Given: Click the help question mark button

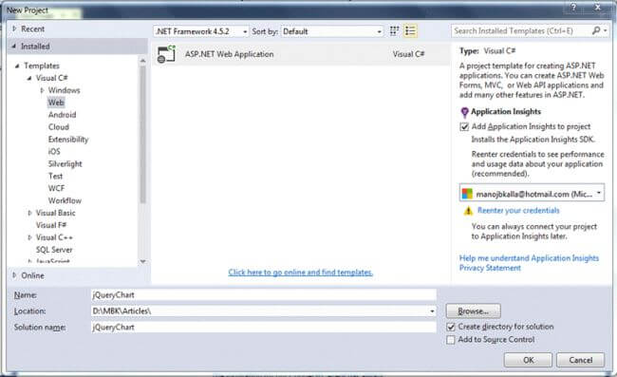Looking at the screenshot, I should tap(573, 7).
